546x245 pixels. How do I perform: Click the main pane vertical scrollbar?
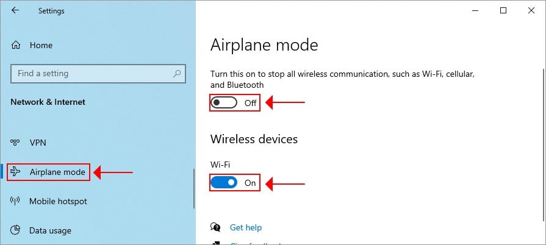pyautogui.click(x=544, y=144)
